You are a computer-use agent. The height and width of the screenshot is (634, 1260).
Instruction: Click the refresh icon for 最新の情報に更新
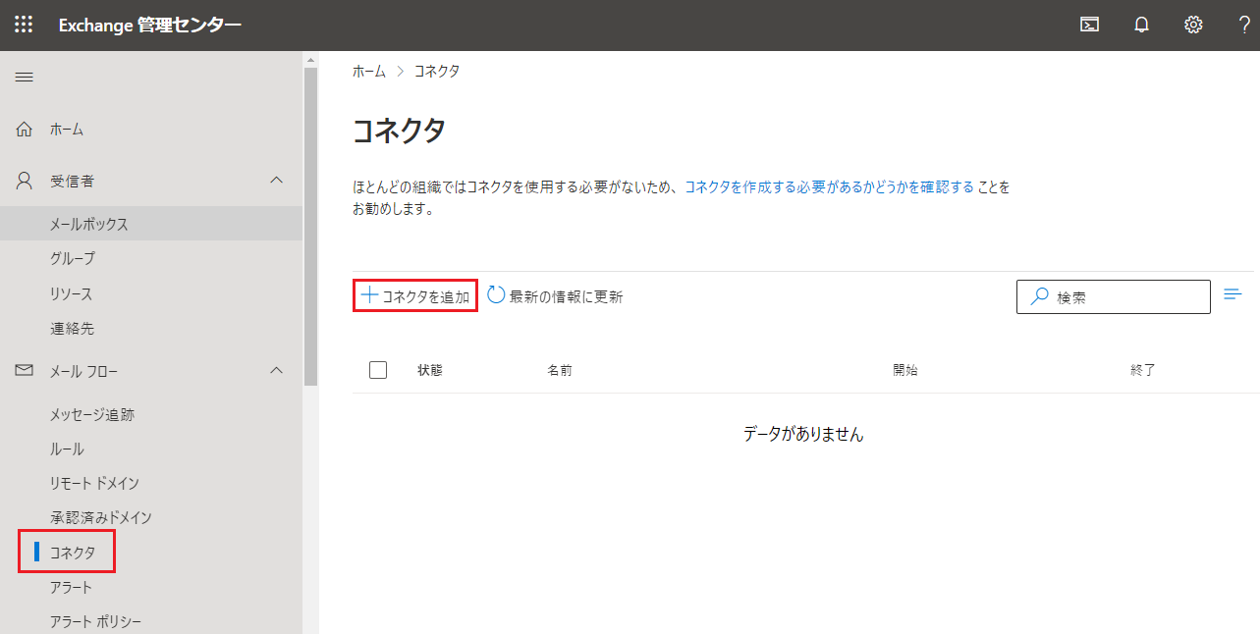coord(496,295)
